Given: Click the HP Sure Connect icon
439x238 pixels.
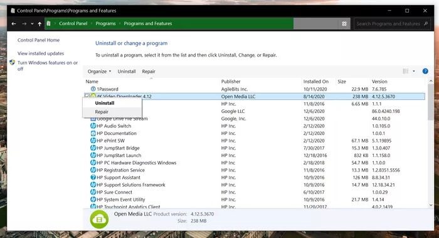Looking at the screenshot, I should tap(93, 192).
